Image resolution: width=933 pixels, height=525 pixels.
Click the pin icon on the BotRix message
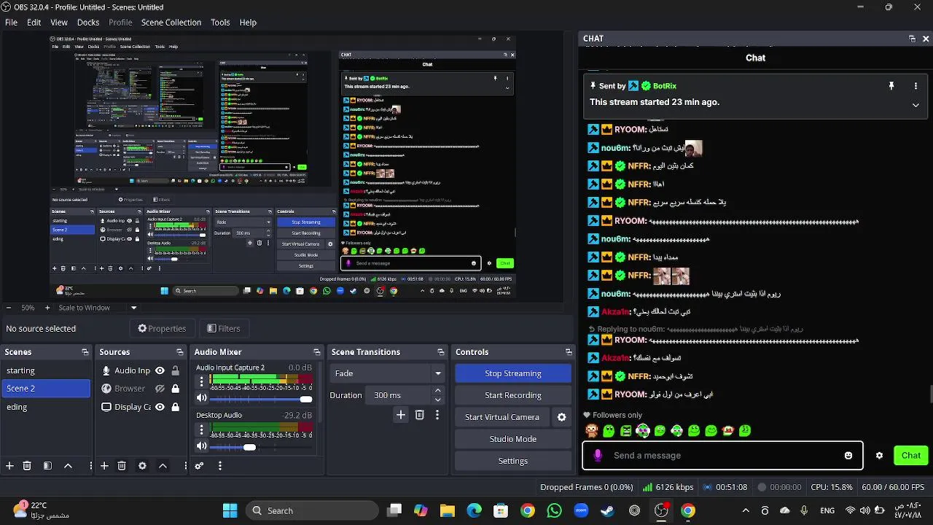[x=891, y=86]
